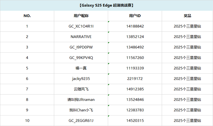Select nickname cell "请叫我Ultraman"
Viewport: 213px width, 126px height.
click(81, 100)
